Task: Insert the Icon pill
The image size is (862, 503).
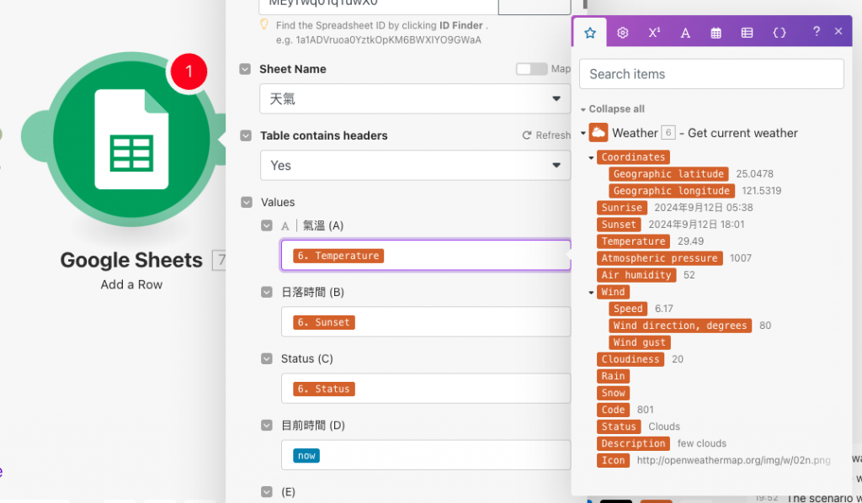Action: click(x=613, y=460)
